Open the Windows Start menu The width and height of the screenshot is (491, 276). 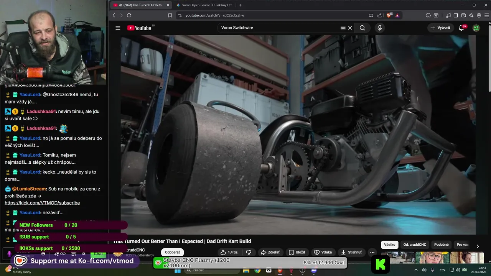click(x=177, y=270)
